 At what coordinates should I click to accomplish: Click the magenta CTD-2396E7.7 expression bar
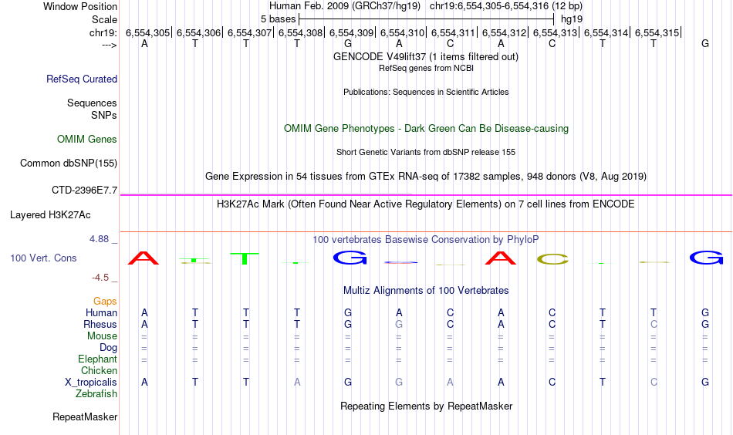[x=426, y=195]
